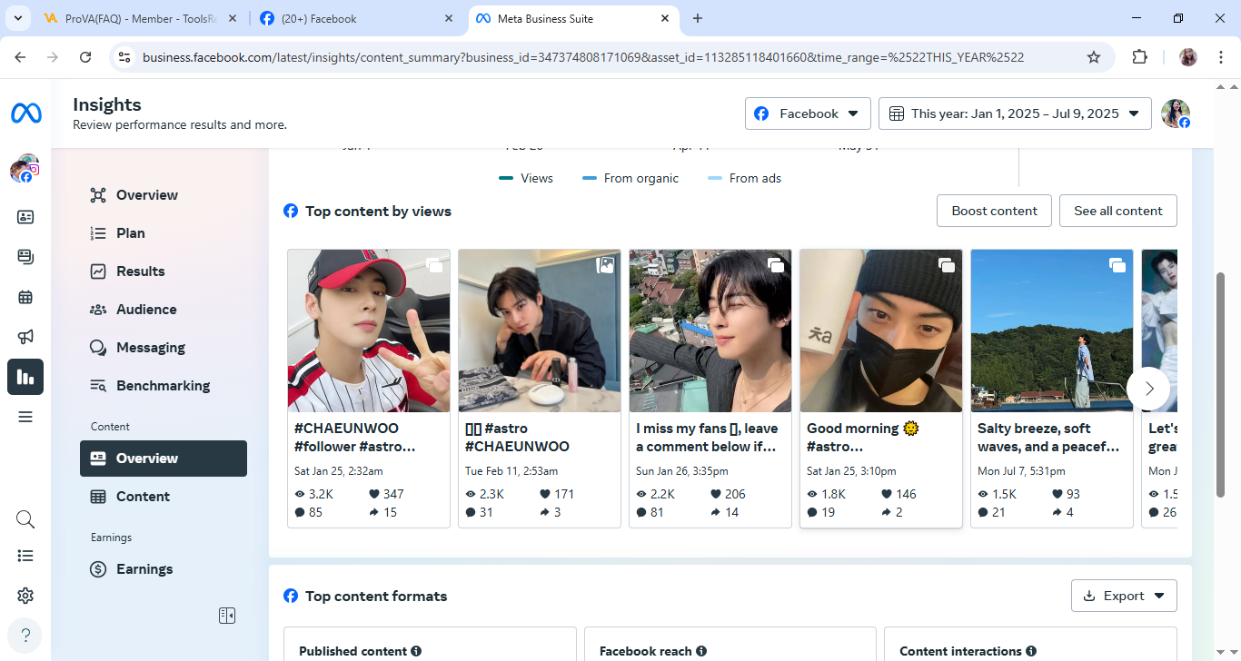1241x661 pixels.
Task: Open the Good morning post thumbnail
Action: [x=881, y=330]
